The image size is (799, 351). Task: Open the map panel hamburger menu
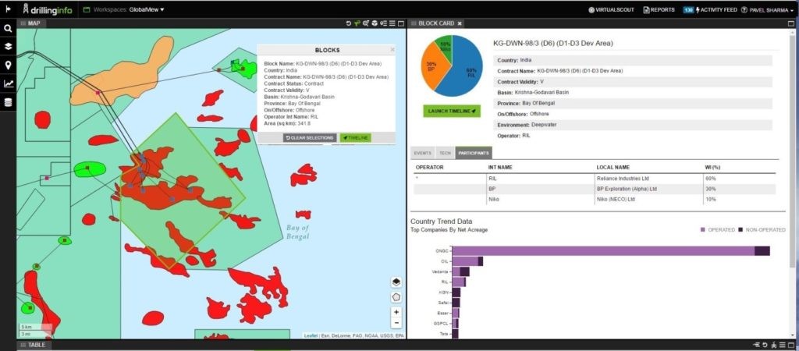point(392,23)
